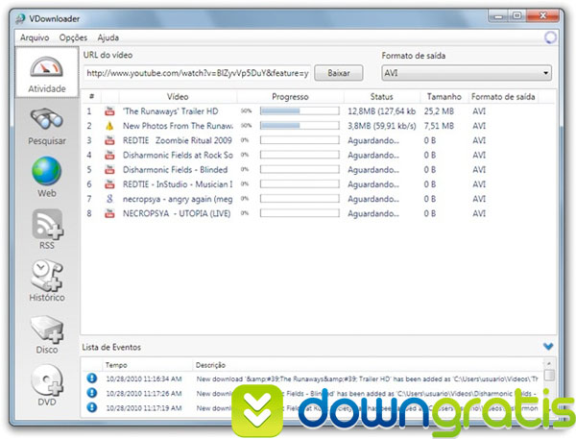Viewport: 576px width, 439px height.
Task: Click YouTube icon of NECROPSYA - UTOPIA (LIVE)
Action: click(109, 213)
